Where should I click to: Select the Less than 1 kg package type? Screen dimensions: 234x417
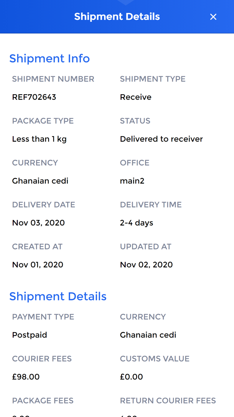(x=39, y=139)
